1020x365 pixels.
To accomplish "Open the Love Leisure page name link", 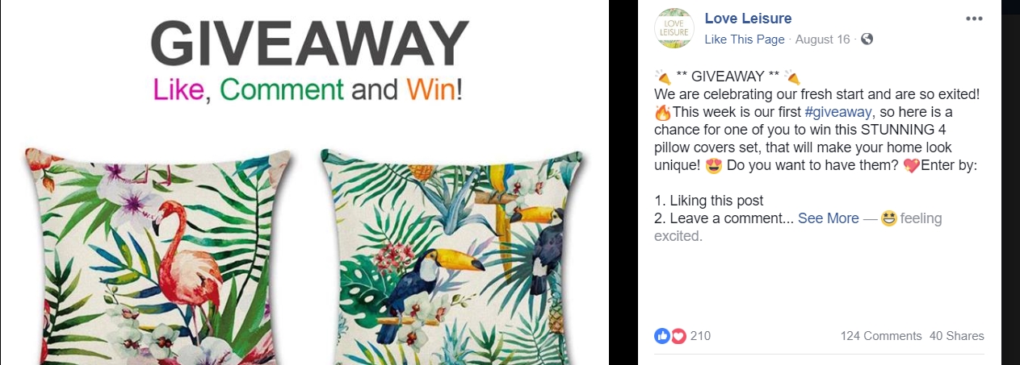I will (x=748, y=19).
